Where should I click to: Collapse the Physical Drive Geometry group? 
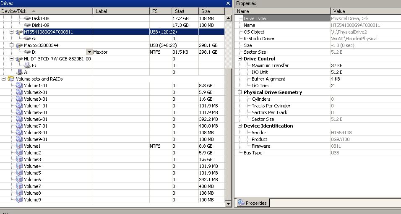click(x=240, y=92)
